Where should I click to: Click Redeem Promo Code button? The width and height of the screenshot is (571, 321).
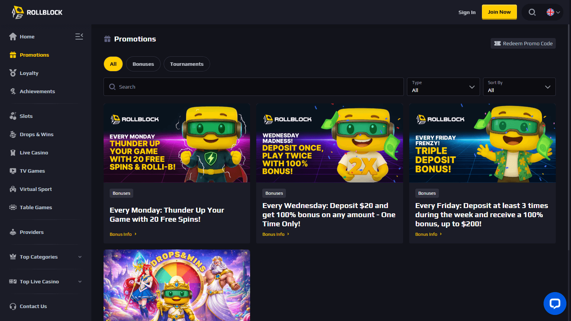point(523,43)
